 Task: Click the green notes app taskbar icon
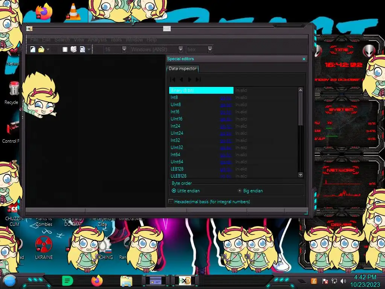pos(68,281)
